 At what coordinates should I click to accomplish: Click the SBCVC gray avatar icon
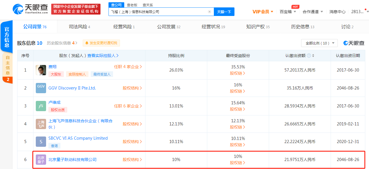click(41, 142)
